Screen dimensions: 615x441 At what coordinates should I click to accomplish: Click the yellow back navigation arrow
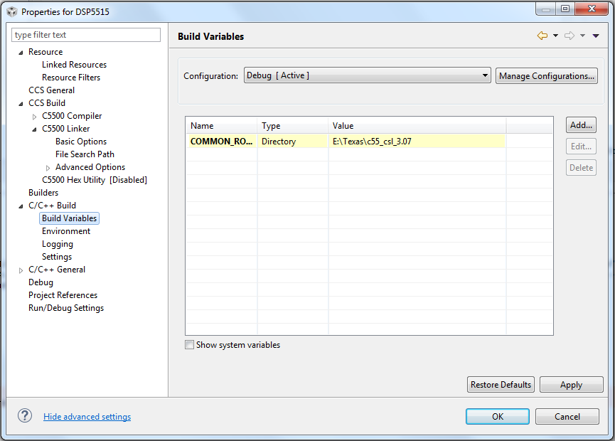(x=542, y=36)
